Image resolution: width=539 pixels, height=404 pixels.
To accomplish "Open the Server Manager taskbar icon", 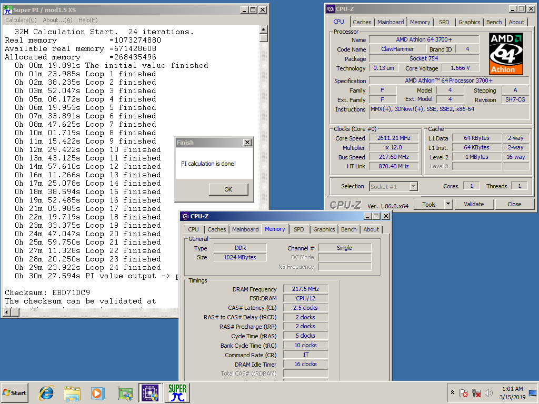I will [125, 393].
